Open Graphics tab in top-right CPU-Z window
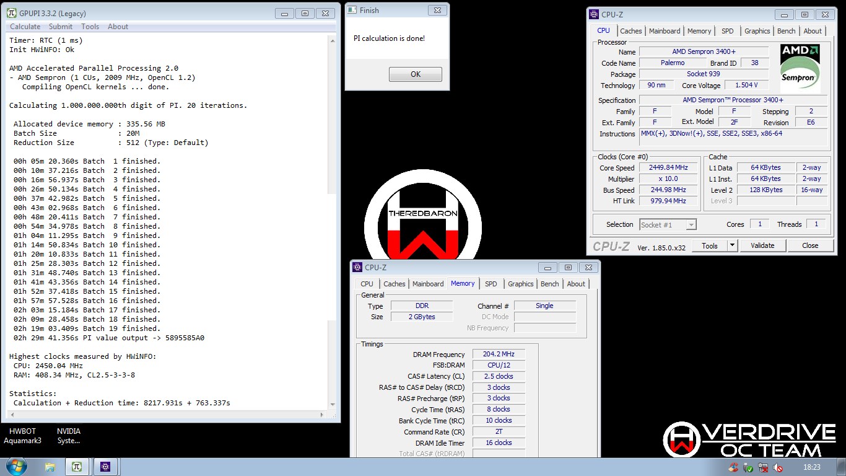This screenshot has height=476, width=846. coord(757,31)
